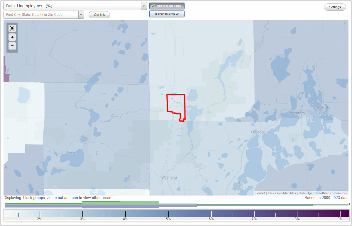Viewport: 352px width, 226px height.
Task: Click the 9% mark on color legend
Action: [x=340, y=219]
